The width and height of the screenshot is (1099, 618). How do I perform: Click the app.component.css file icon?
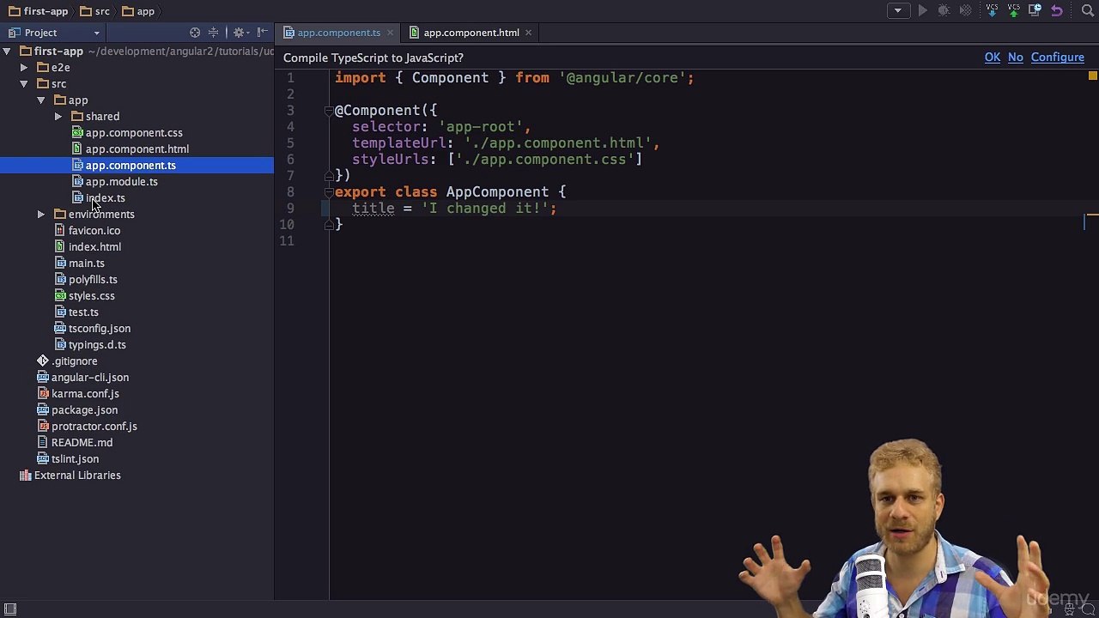coord(77,132)
